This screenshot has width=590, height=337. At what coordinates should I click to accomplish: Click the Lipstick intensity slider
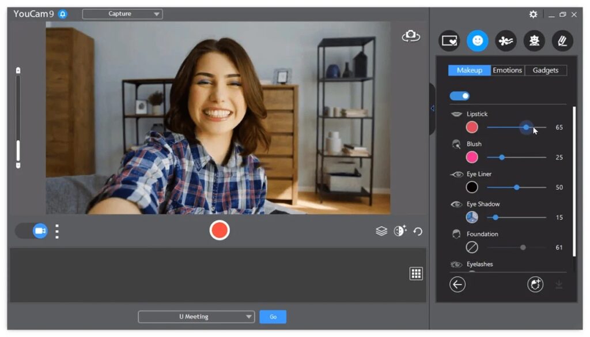coord(516,128)
